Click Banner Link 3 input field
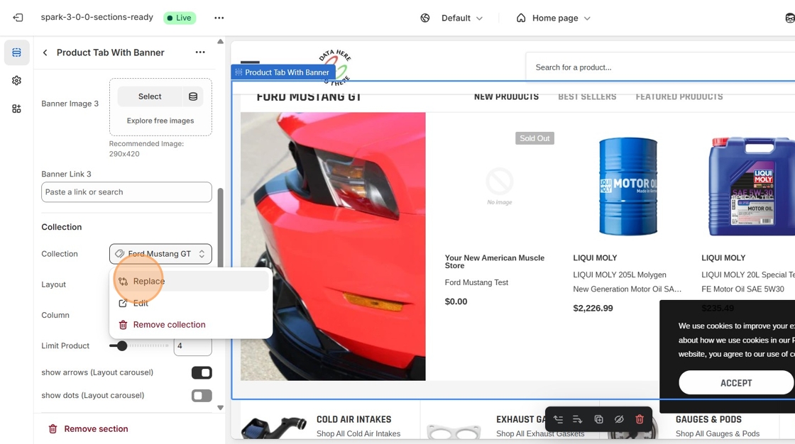This screenshot has width=795, height=444. [x=127, y=192]
